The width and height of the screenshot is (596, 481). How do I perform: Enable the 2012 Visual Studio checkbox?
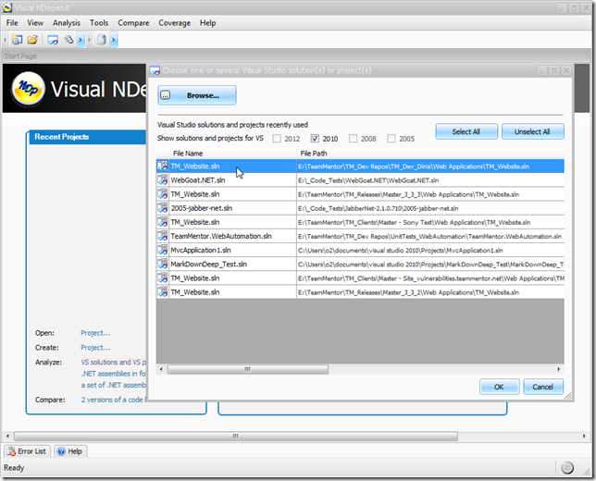click(275, 139)
